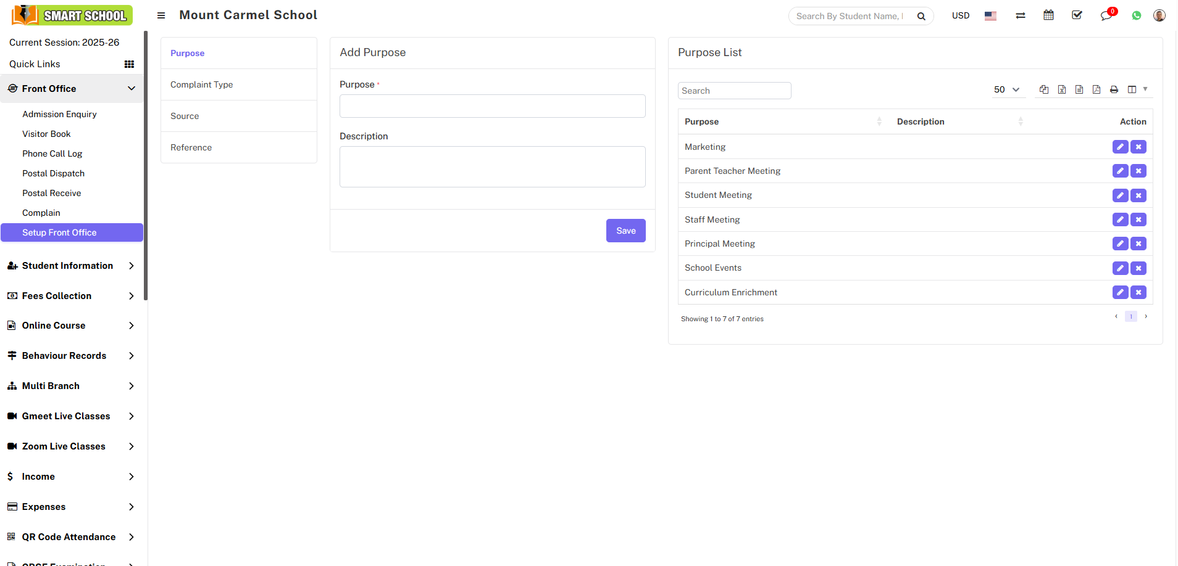
Task: Open Visitor Book in sidebar
Action: tap(46, 134)
